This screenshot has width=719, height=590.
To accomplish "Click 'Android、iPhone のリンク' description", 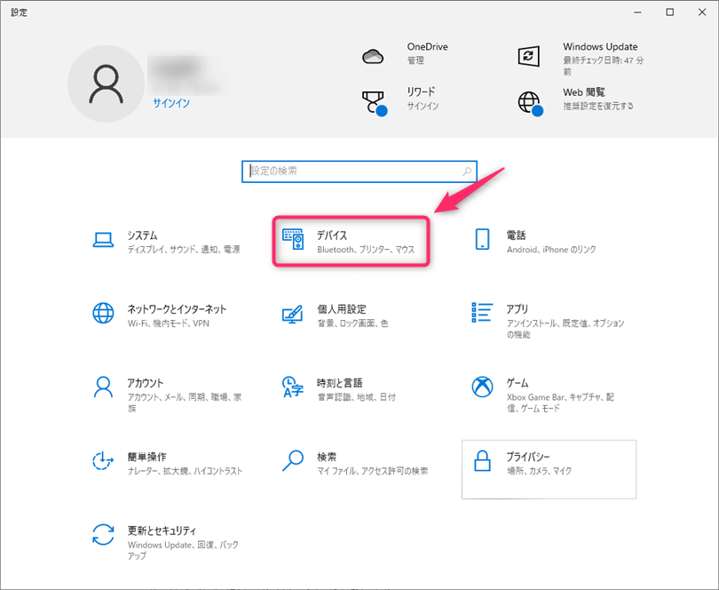I will [551, 250].
